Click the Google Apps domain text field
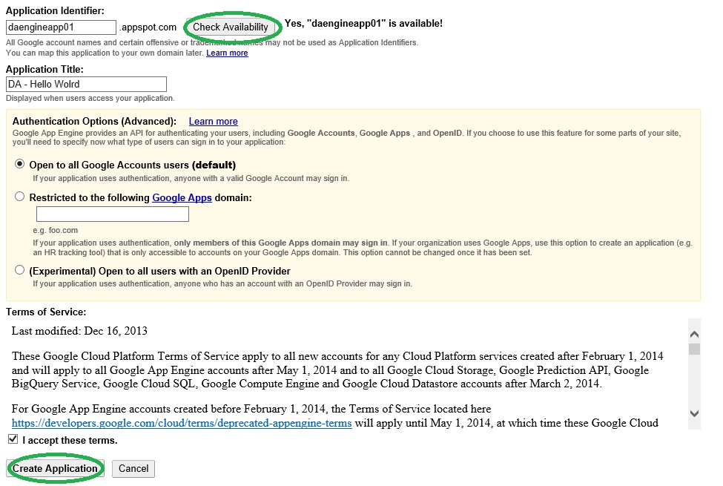This screenshot has width=723, height=486. click(x=113, y=214)
